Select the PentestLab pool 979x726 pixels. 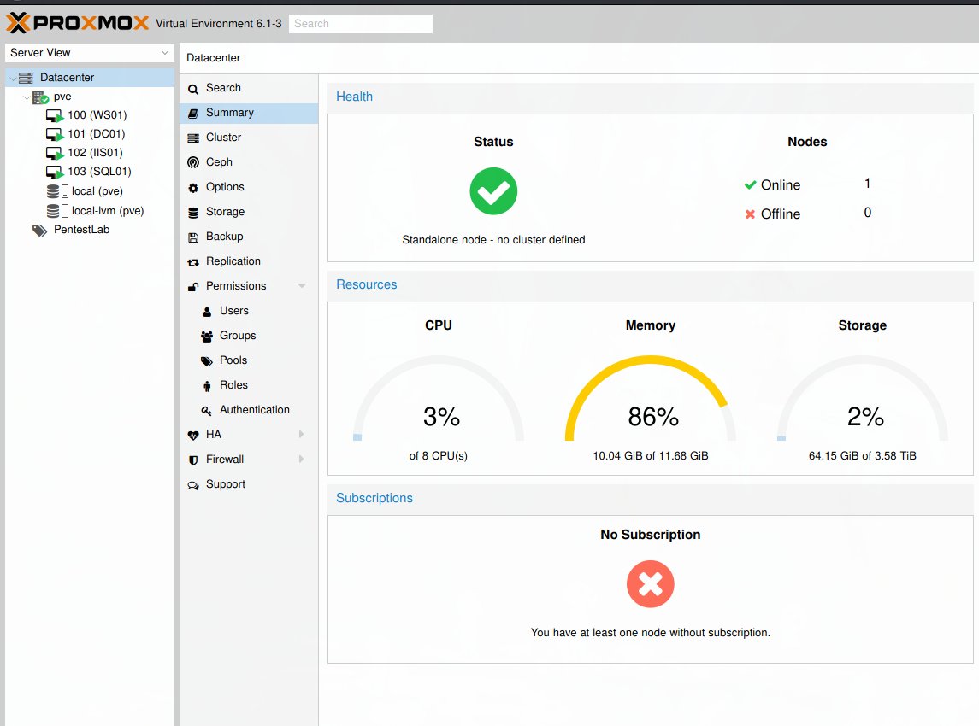pyautogui.click(x=89, y=230)
